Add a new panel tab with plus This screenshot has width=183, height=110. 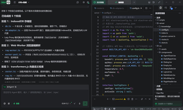(x=134, y=2)
